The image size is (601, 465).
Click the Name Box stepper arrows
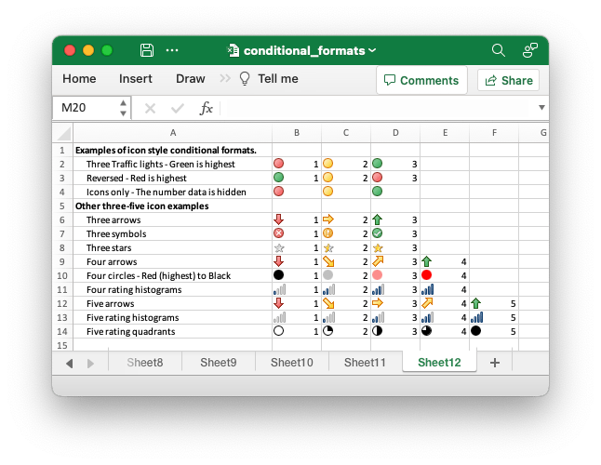[x=123, y=108]
